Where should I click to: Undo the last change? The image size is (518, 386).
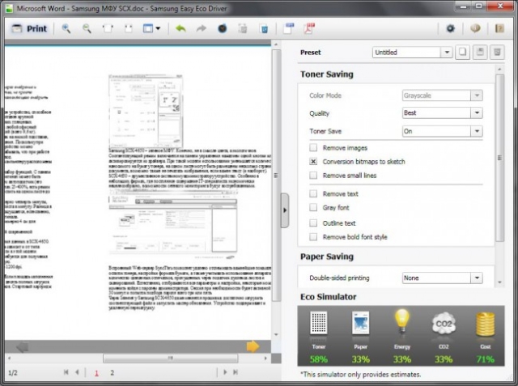pos(180,28)
